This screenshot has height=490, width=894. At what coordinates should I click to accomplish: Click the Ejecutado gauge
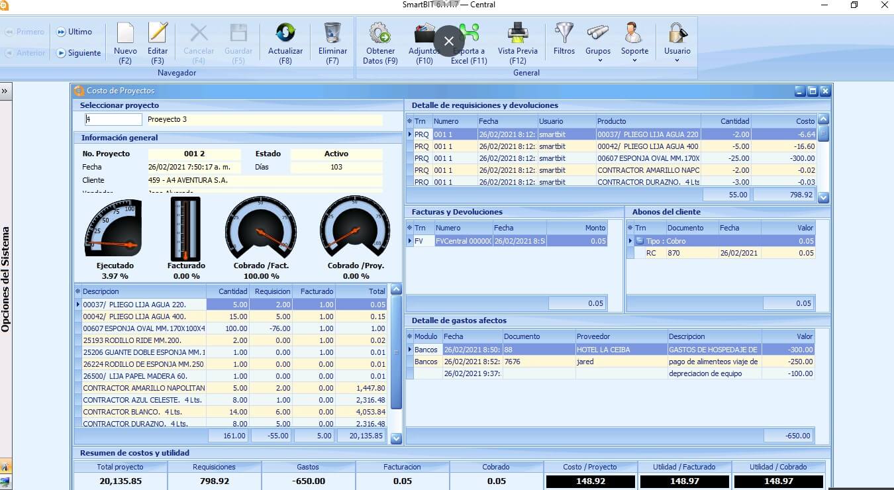[x=113, y=228]
